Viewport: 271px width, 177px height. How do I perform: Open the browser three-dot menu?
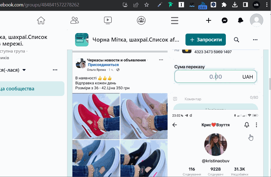pyautogui.click(x=266, y=5)
